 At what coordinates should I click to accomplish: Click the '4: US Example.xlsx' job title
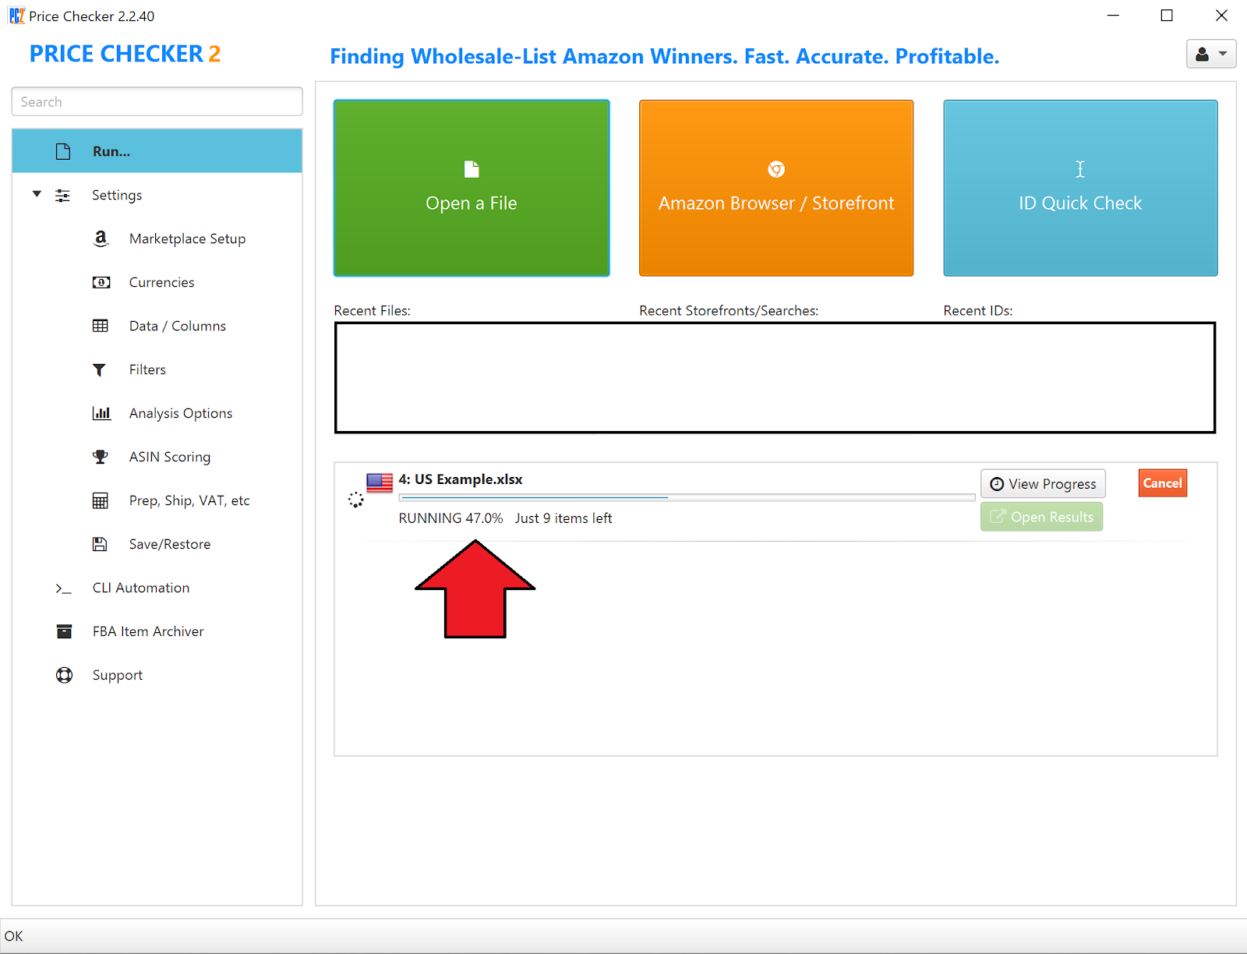tap(461, 479)
